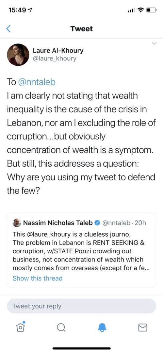
Task: Tap 'Show this thread' link
Action: [38, 278]
